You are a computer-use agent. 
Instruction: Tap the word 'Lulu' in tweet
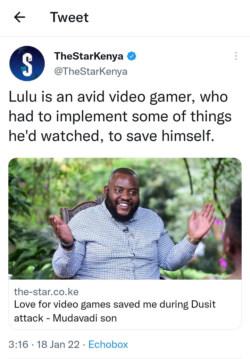(x=23, y=97)
